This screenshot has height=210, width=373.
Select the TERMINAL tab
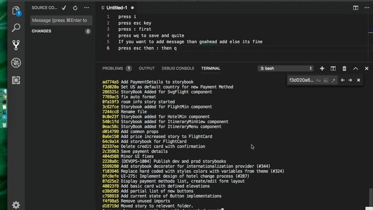pos(211,69)
